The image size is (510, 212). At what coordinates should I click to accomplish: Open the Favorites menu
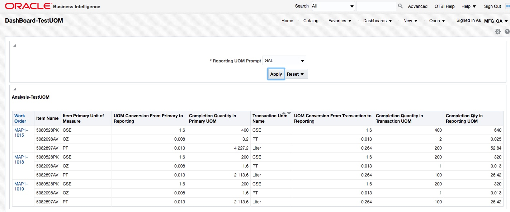340,21
